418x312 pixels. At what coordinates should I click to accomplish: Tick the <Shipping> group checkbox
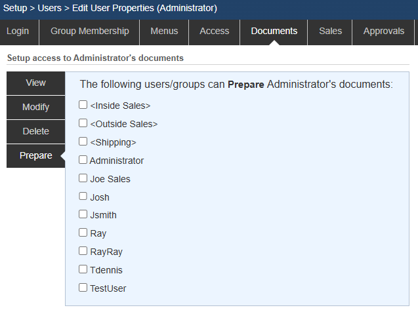(83, 142)
